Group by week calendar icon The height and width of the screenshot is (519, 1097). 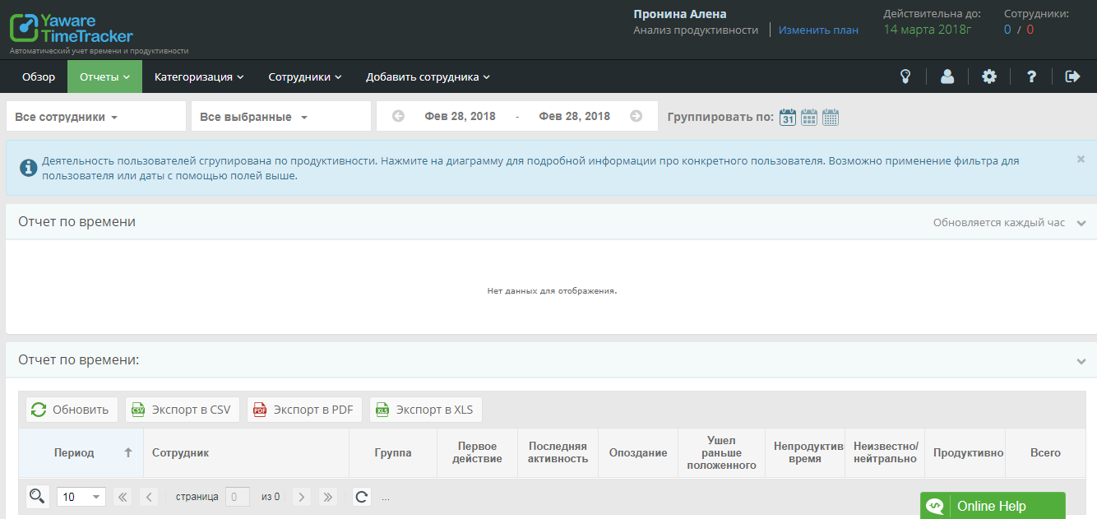click(809, 117)
